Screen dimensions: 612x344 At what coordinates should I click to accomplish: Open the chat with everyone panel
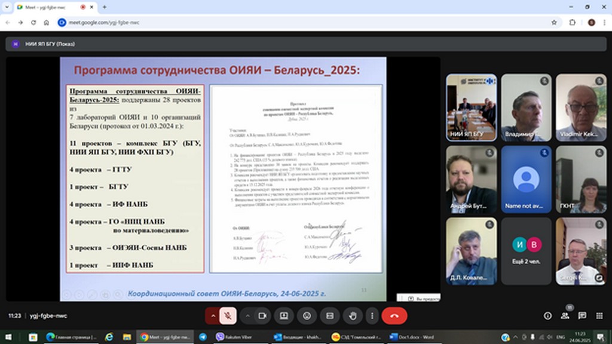coord(582,315)
